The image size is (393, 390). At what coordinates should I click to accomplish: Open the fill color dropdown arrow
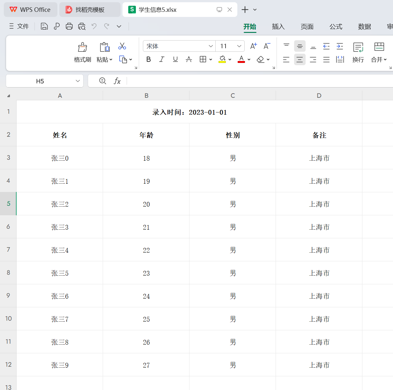230,59
